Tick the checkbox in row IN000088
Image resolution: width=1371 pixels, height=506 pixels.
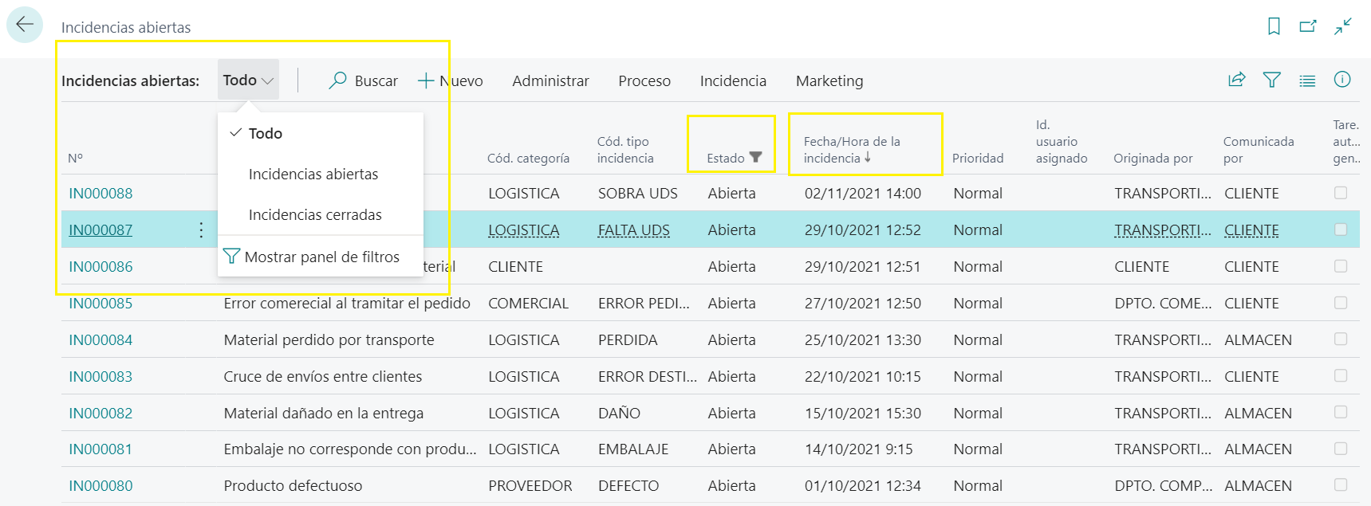coord(1341,193)
